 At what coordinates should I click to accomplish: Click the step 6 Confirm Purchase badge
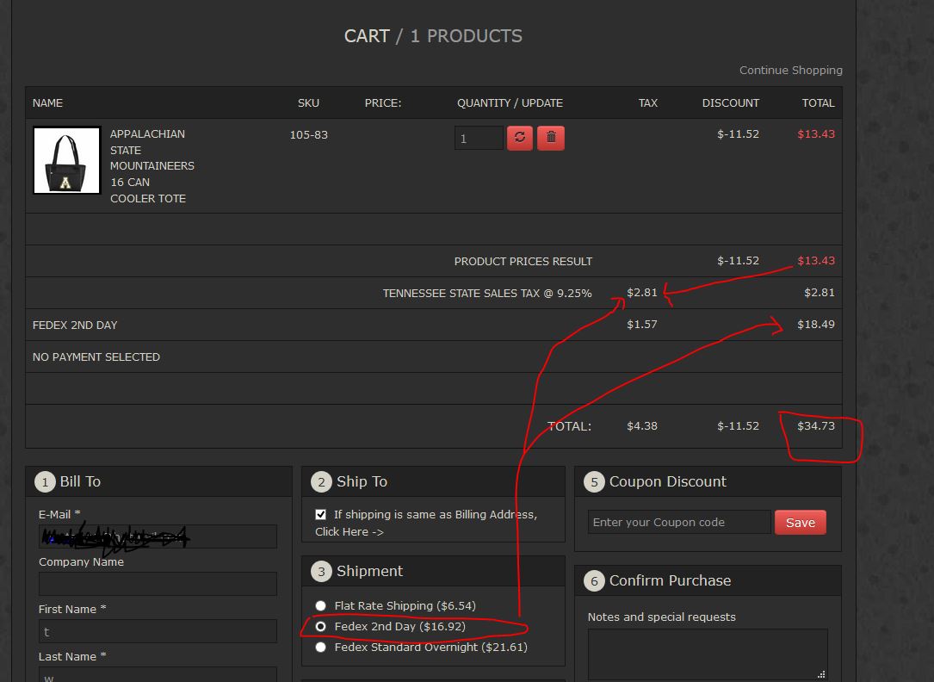tap(594, 581)
